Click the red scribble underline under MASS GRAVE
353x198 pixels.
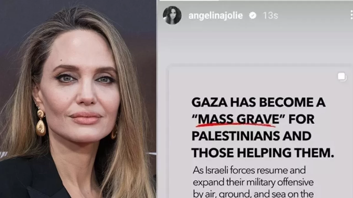(x=236, y=125)
